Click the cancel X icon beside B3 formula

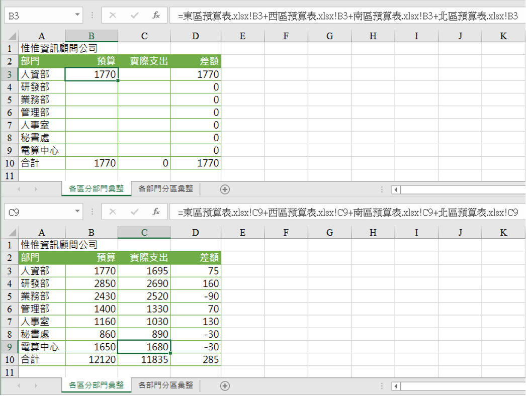(113, 15)
